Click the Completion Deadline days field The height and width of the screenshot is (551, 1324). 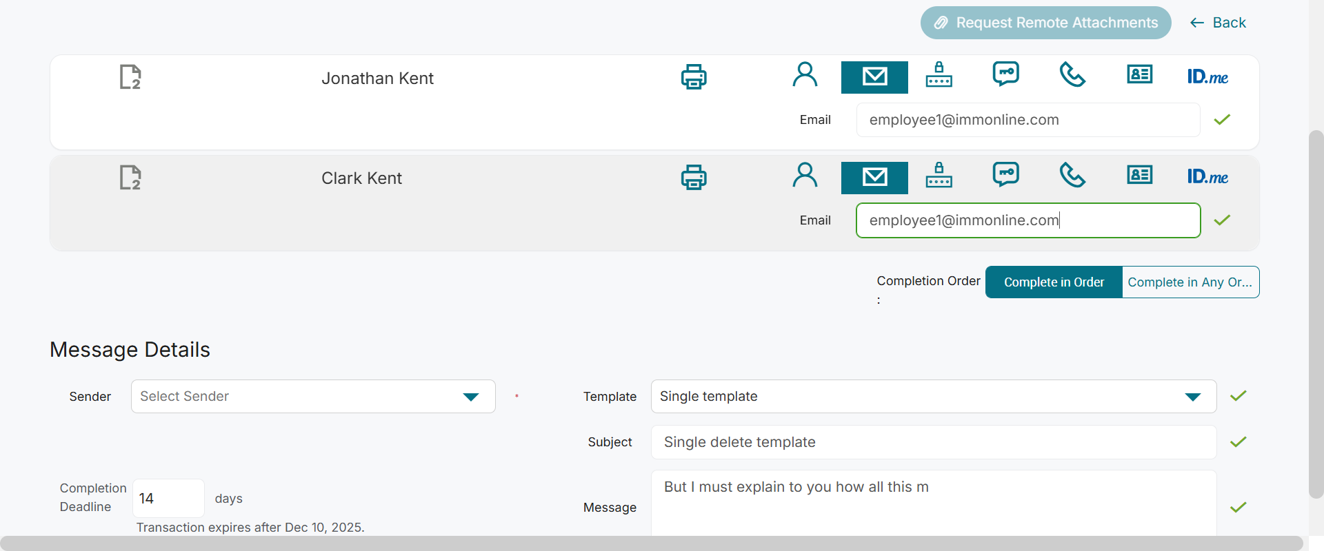pyautogui.click(x=168, y=498)
